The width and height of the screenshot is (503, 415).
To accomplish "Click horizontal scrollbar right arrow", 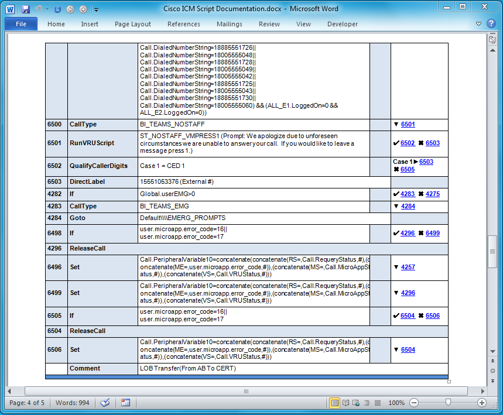I will pyautogui.click(x=483, y=391).
